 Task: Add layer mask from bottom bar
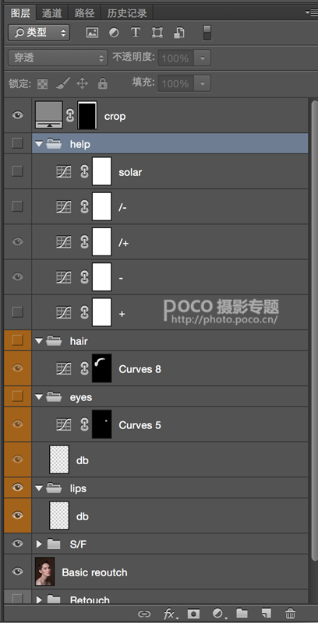(193, 614)
